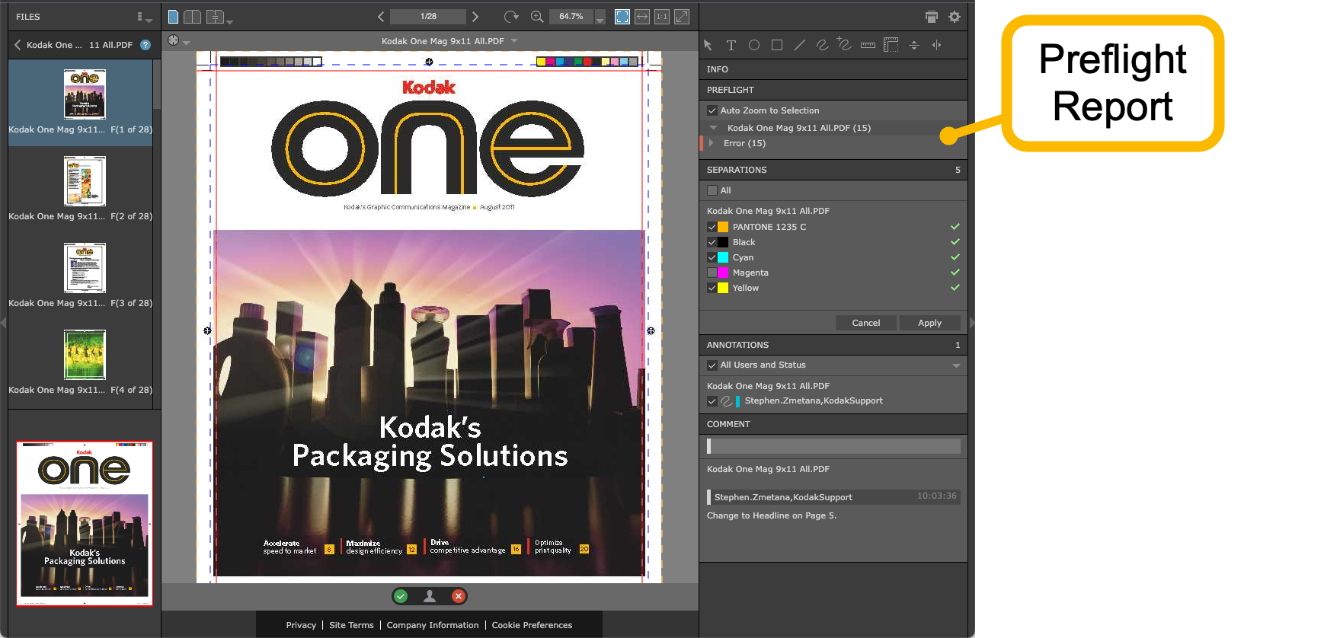Approve the page with green checkmark
Viewport: 1340px width, 638px height.
pos(401,596)
